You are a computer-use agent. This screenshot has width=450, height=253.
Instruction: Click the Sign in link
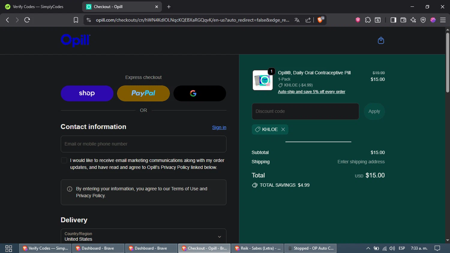click(x=219, y=127)
